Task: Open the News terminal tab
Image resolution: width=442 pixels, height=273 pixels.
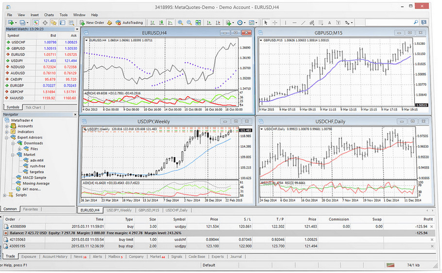Action: coord(80,256)
